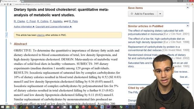This screenshot has height=109, width=194.
Task: Open the Chrome menu icon
Action: [x=192, y=4]
